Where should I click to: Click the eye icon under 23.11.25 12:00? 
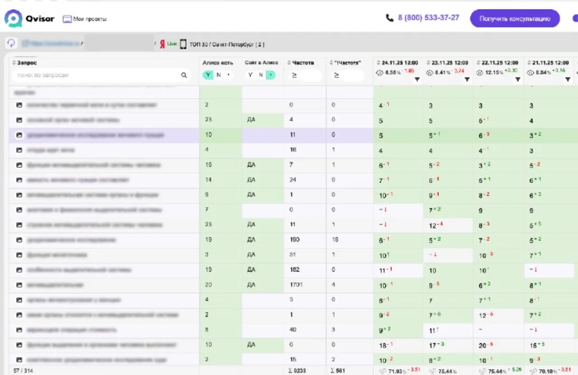coord(429,72)
